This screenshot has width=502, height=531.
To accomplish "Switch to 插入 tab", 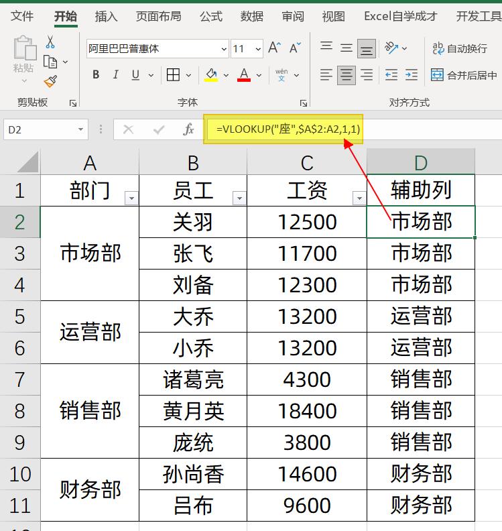I will [x=106, y=16].
